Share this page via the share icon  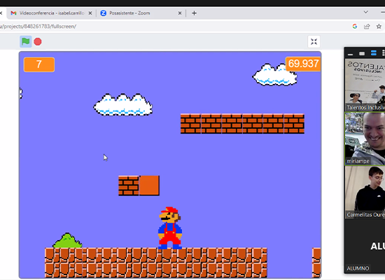pos(367,27)
